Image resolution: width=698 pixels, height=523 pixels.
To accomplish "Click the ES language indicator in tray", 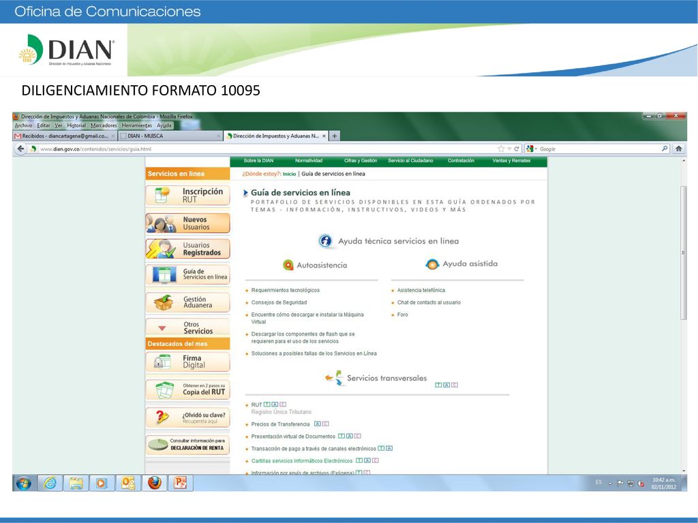I will click(x=598, y=482).
